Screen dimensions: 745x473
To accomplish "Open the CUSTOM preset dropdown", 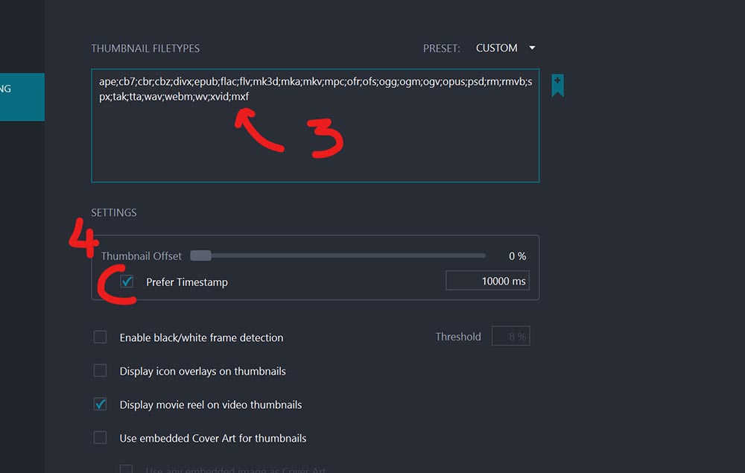I will pyautogui.click(x=497, y=48).
